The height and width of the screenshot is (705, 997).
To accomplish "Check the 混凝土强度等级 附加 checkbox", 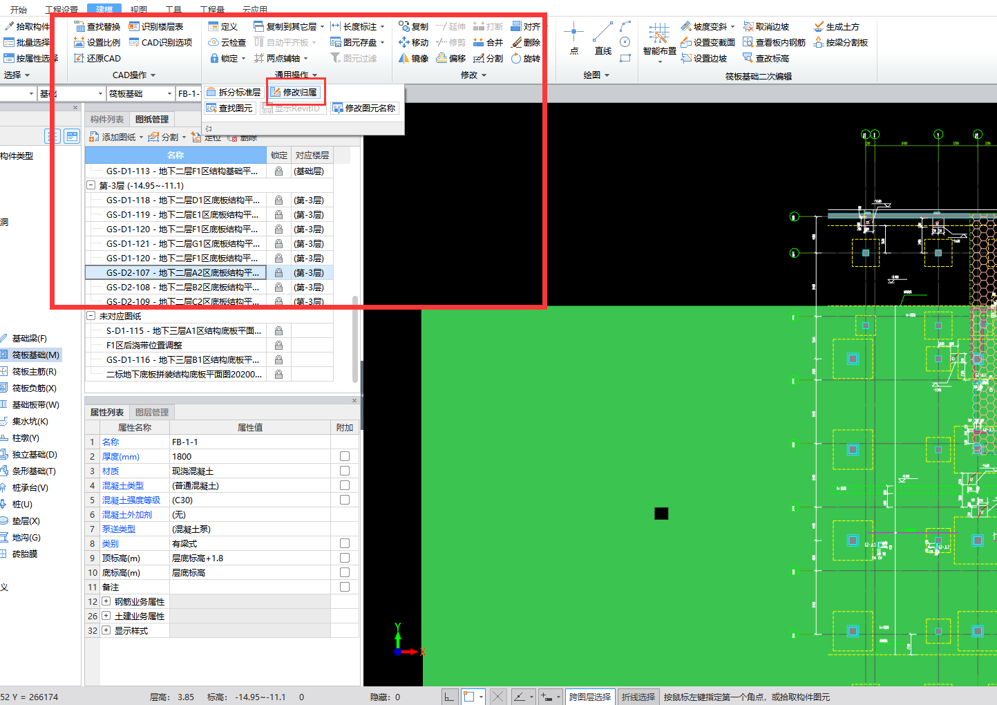I will (x=345, y=500).
